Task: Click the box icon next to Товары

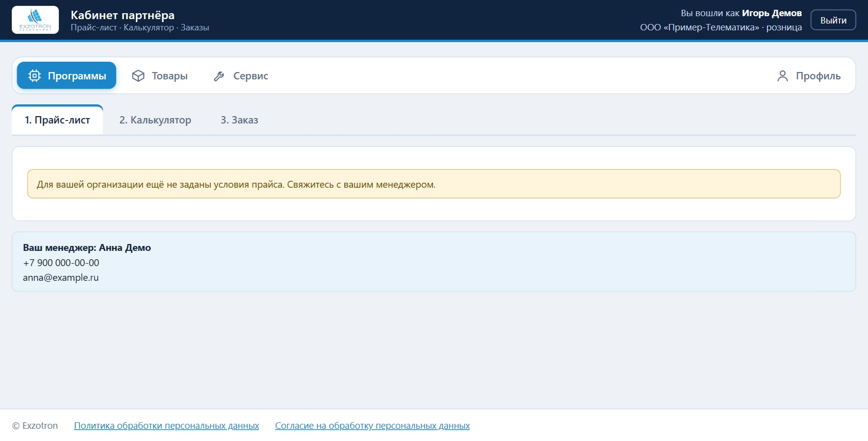Action: tap(138, 75)
